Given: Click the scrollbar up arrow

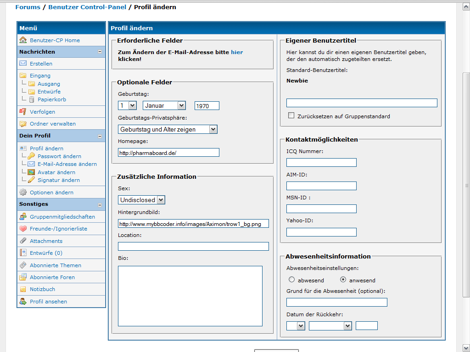Looking at the screenshot, I should [x=466, y=6].
